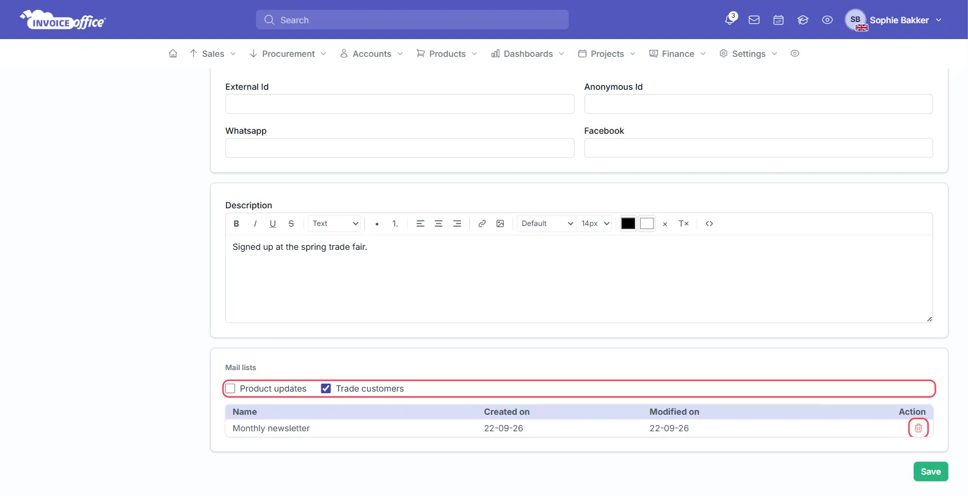Open the calendar icon in header
The width and height of the screenshot is (968, 496).
point(779,20)
